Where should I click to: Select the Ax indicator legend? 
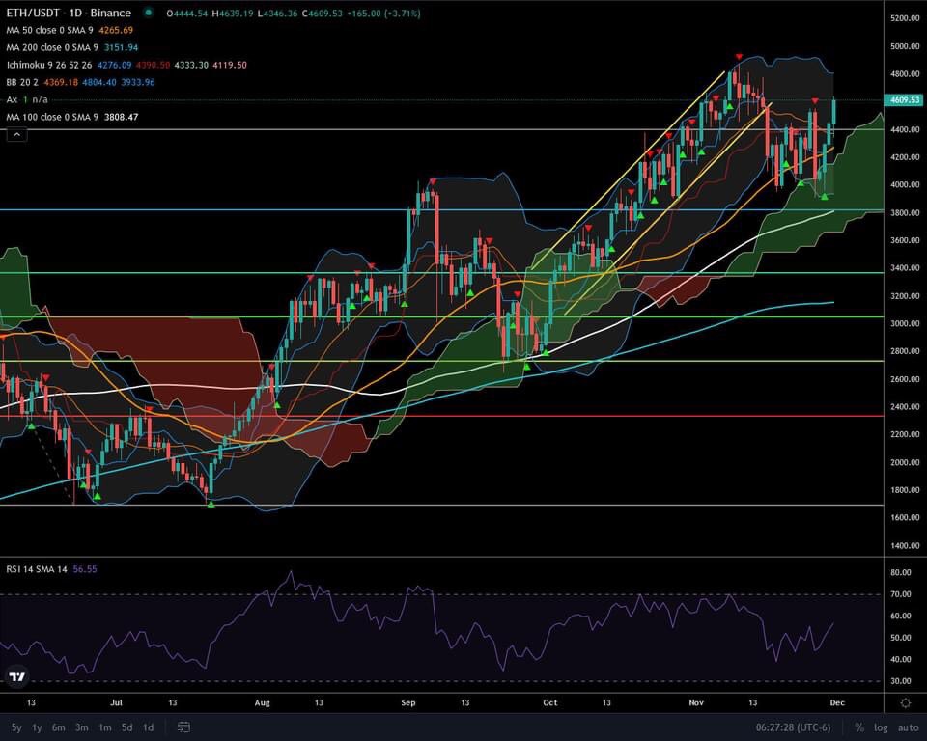(12, 99)
